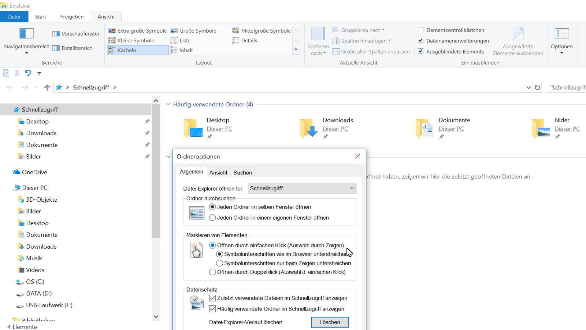Viewport: 586px width, 330px height.
Task: Unpin Downloads from Schnellzugriff
Action: pyautogui.click(x=147, y=133)
